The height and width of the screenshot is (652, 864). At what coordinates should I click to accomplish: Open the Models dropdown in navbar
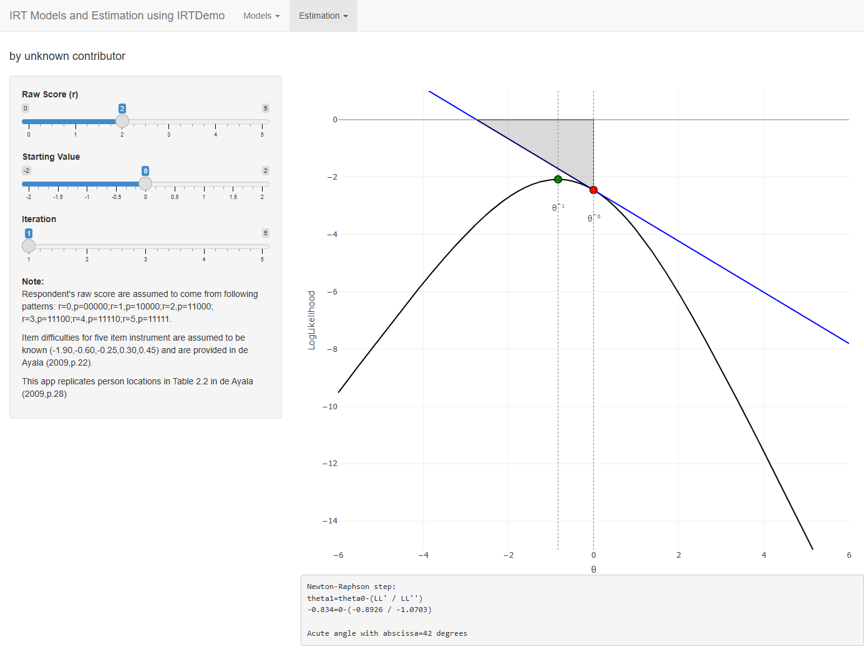click(x=261, y=16)
